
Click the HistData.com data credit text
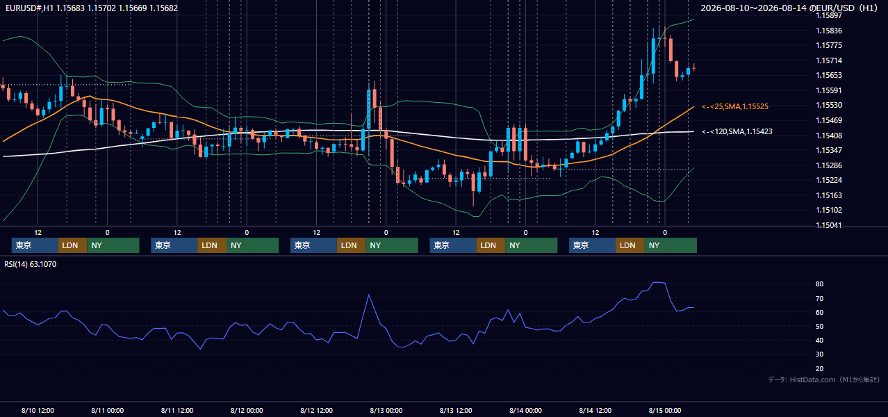(824, 379)
